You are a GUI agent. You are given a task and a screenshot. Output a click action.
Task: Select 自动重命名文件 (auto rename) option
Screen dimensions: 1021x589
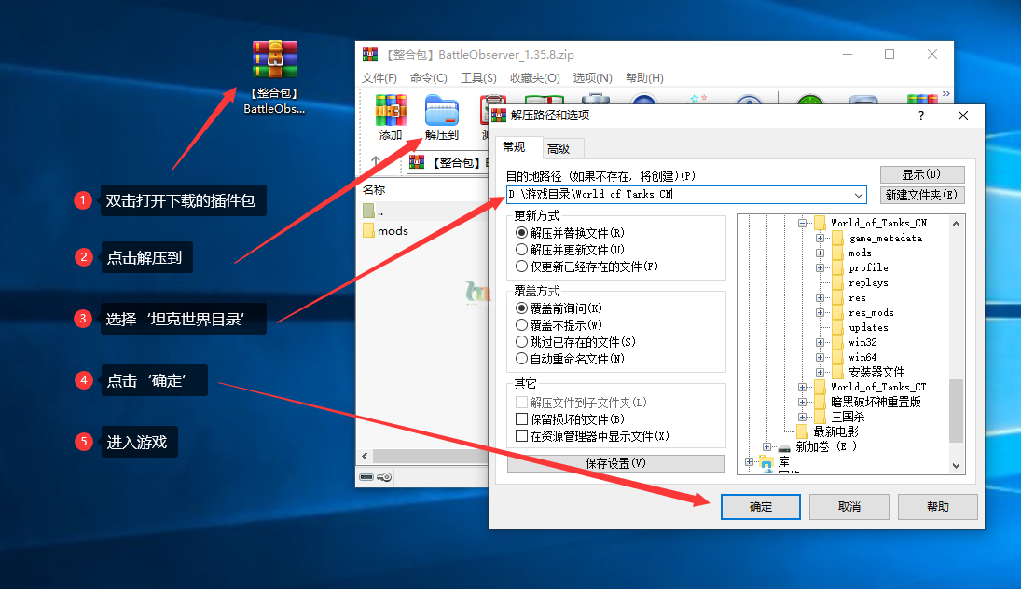pos(521,359)
